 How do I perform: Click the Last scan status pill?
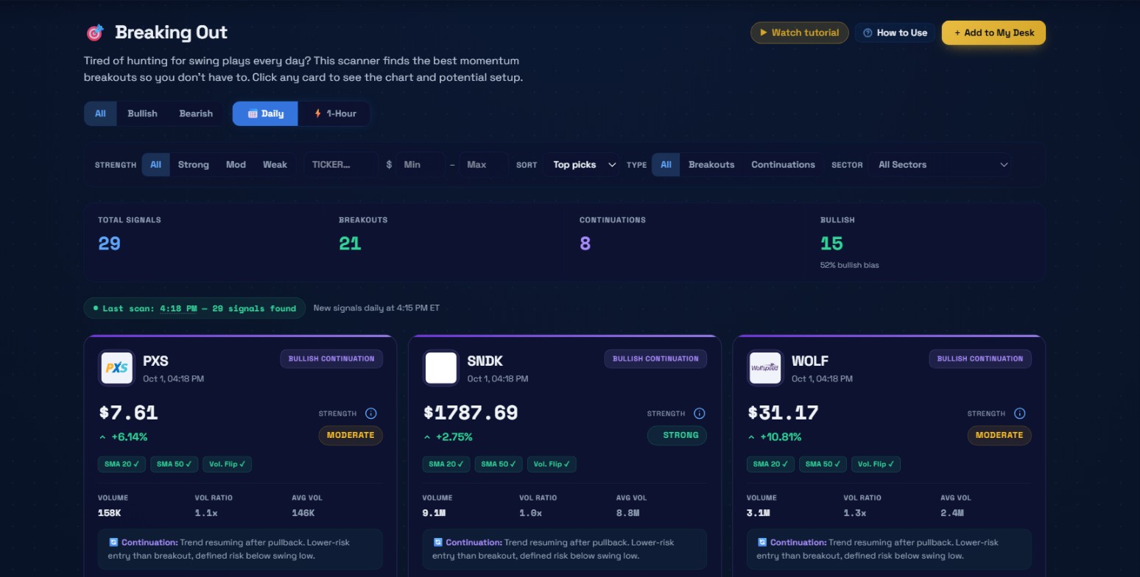194,308
